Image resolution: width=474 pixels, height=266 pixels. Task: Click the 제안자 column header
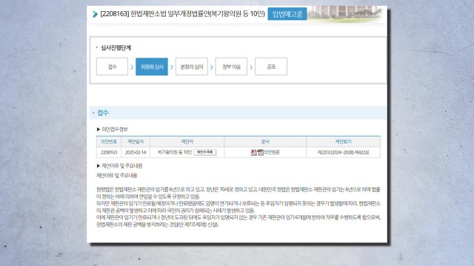click(x=187, y=141)
